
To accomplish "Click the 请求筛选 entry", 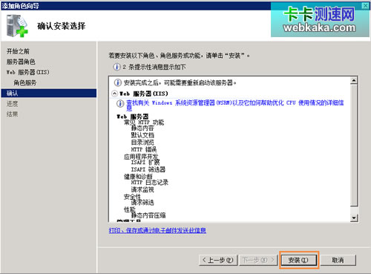I will [142, 203].
